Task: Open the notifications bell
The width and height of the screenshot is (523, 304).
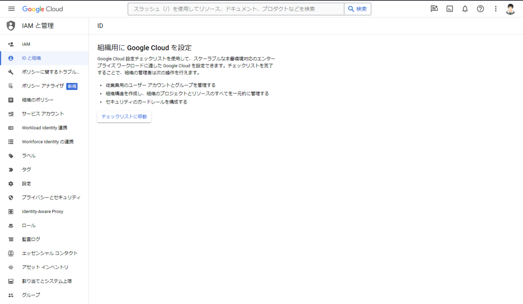Action: point(465,9)
